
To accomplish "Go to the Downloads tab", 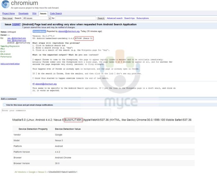I will point(23,13).
